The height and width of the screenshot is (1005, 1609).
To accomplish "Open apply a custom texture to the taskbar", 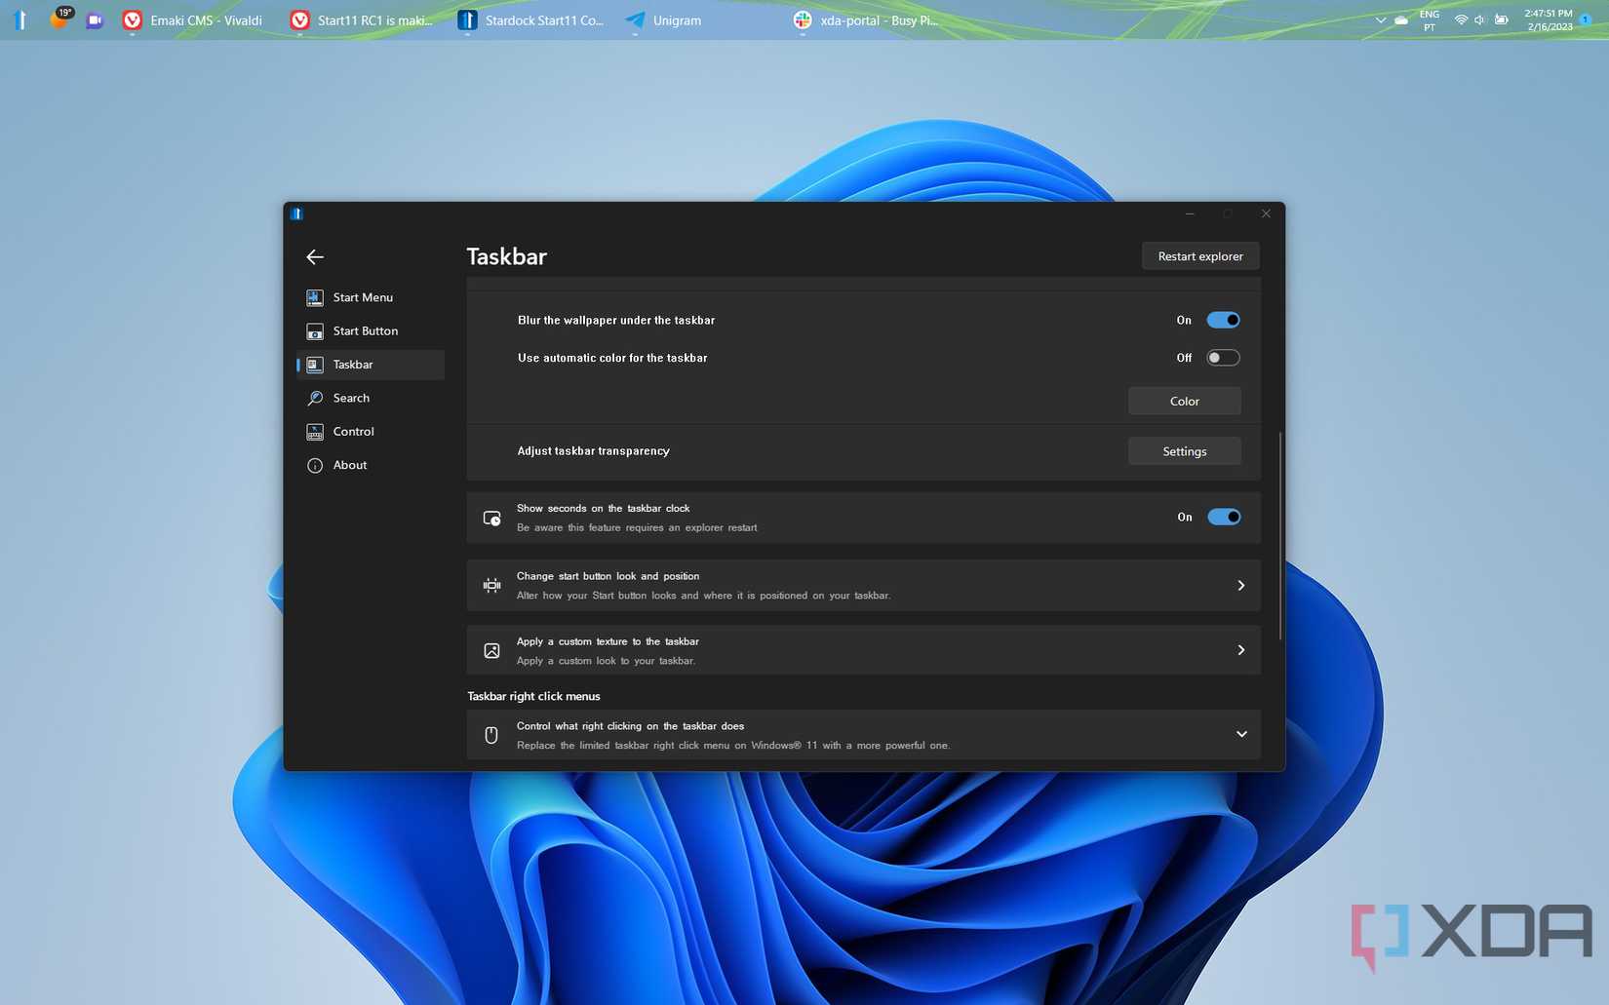I will coord(1241,649).
